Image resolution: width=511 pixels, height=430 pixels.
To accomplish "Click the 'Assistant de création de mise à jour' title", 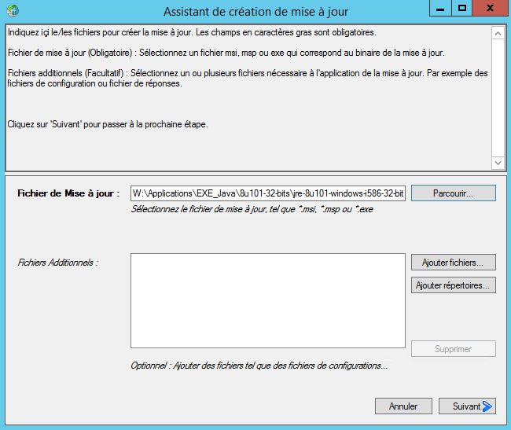I will (x=256, y=12).
